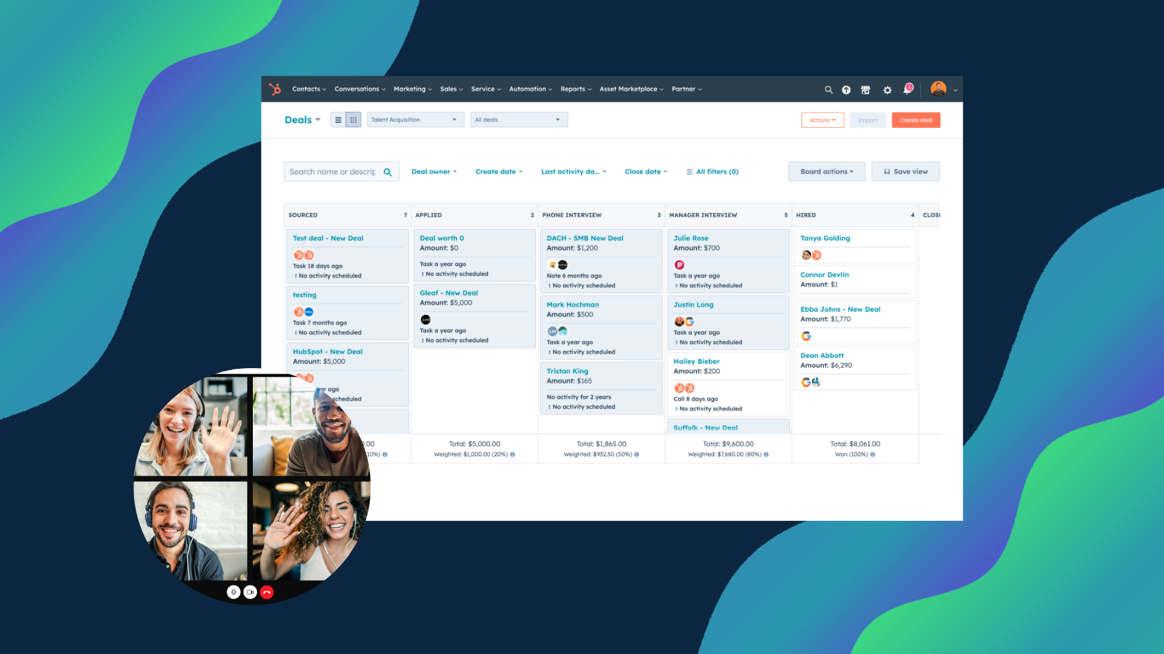Expand the Contacts navigation dropdown

pyautogui.click(x=308, y=88)
